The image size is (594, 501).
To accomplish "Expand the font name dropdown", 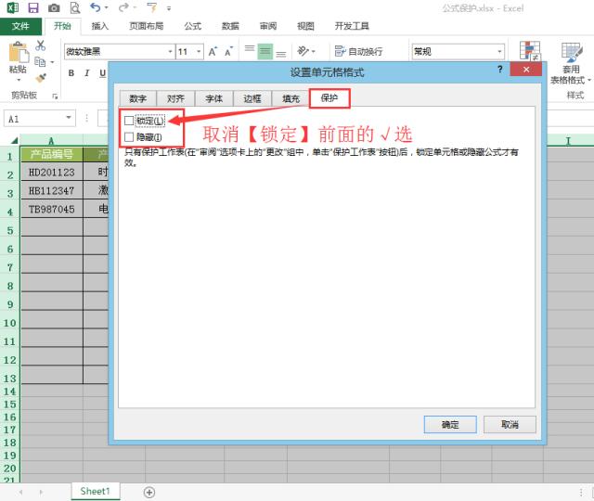I will click(170, 52).
